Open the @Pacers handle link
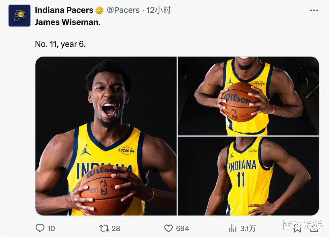Viewport: 329px width, 237px height. (x=123, y=10)
